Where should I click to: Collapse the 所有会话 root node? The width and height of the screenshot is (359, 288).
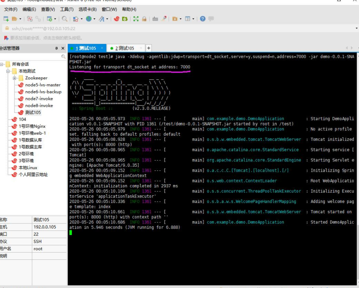(x=2, y=64)
